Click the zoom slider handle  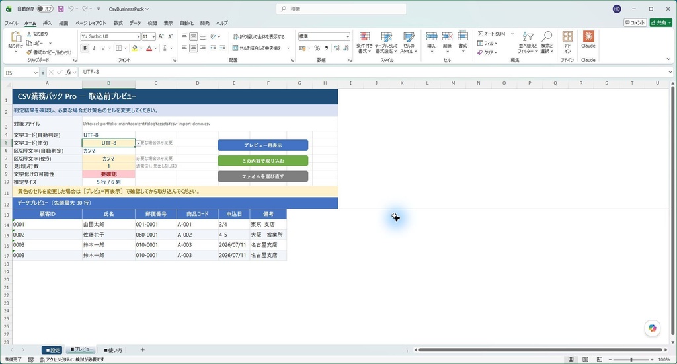click(631, 359)
